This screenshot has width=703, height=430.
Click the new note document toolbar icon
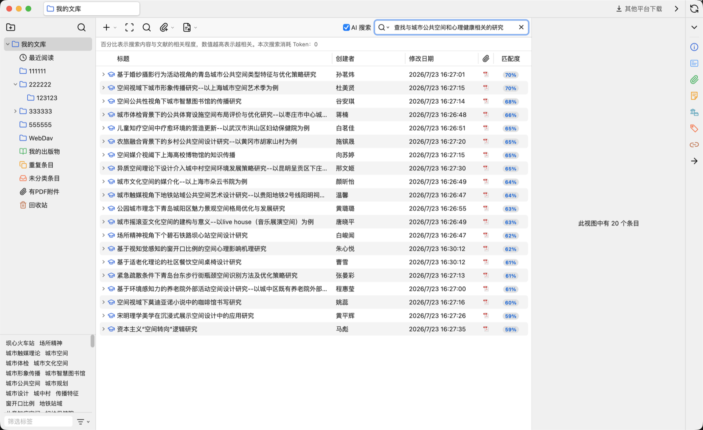[187, 27]
